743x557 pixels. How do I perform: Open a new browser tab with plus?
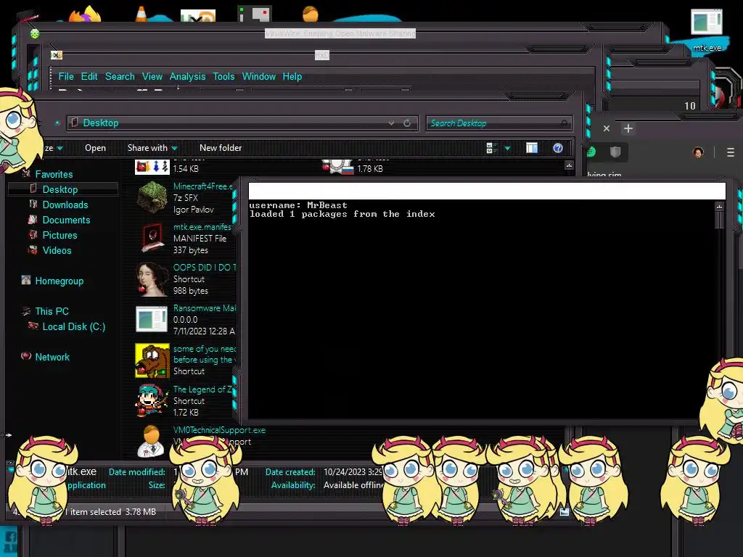click(x=628, y=128)
